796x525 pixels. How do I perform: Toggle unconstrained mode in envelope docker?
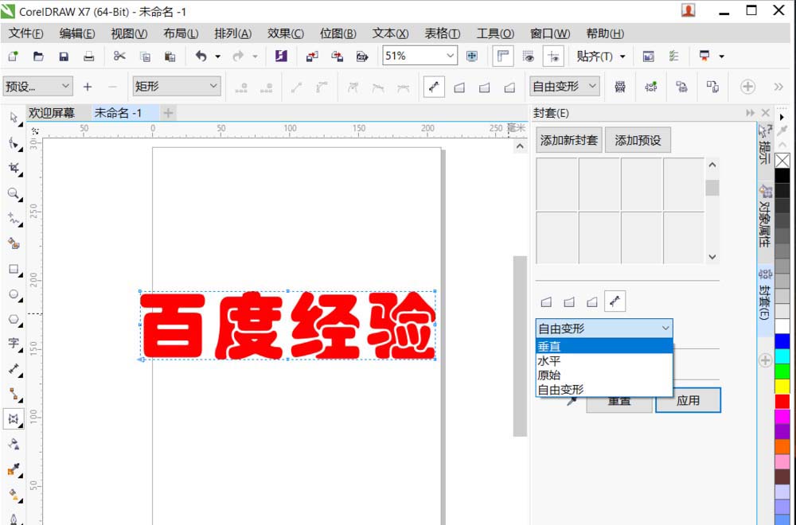[x=615, y=301]
